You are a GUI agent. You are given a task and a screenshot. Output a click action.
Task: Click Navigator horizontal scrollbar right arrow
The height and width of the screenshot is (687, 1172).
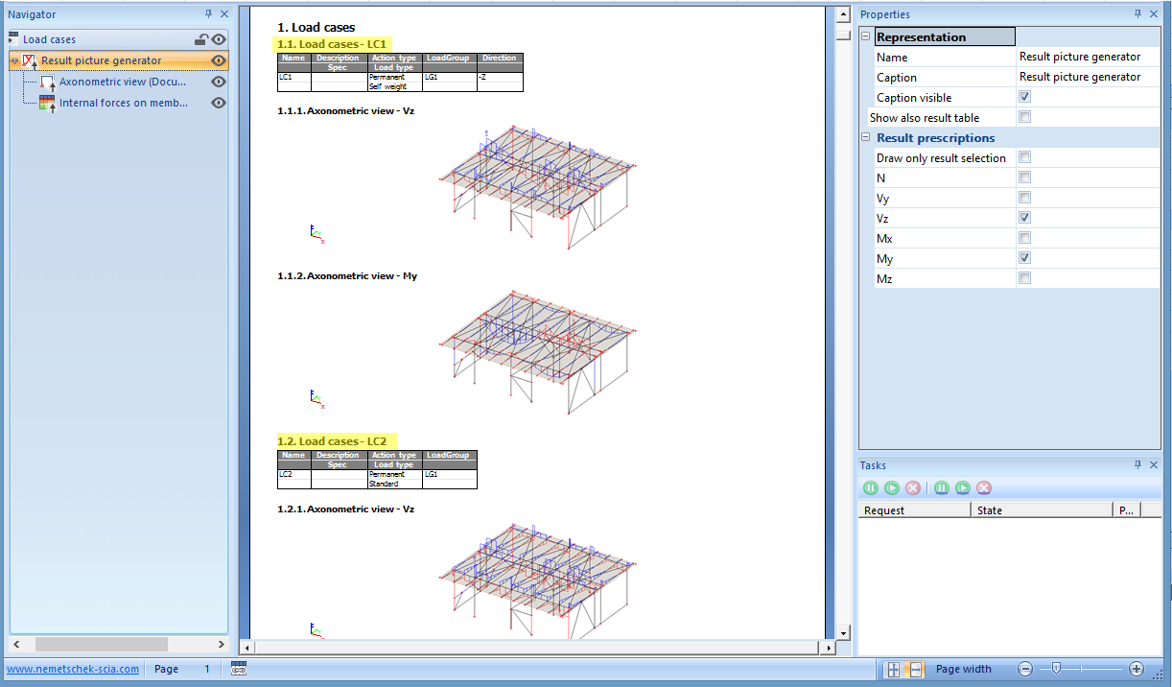pos(222,645)
